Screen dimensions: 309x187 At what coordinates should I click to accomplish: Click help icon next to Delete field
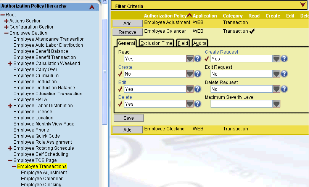[x=198, y=104]
